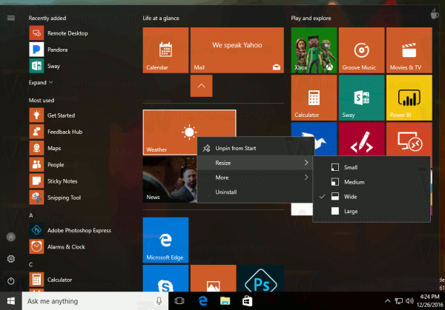
Task: Open volume control in system tray
Action: tap(409, 301)
